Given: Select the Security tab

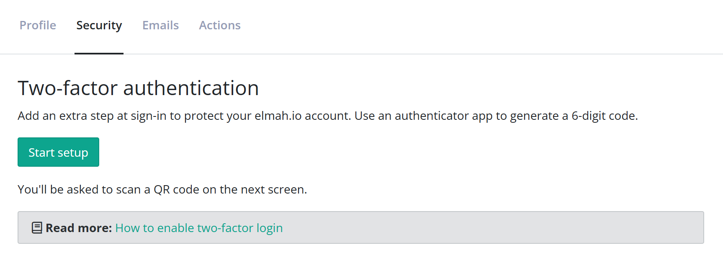Looking at the screenshot, I should pyautogui.click(x=99, y=26).
